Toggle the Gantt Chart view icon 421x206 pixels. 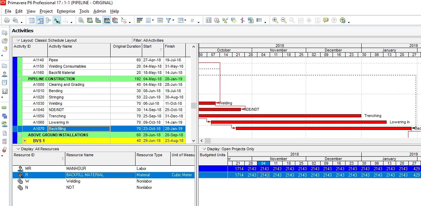pyautogui.click(x=40, y=20)
